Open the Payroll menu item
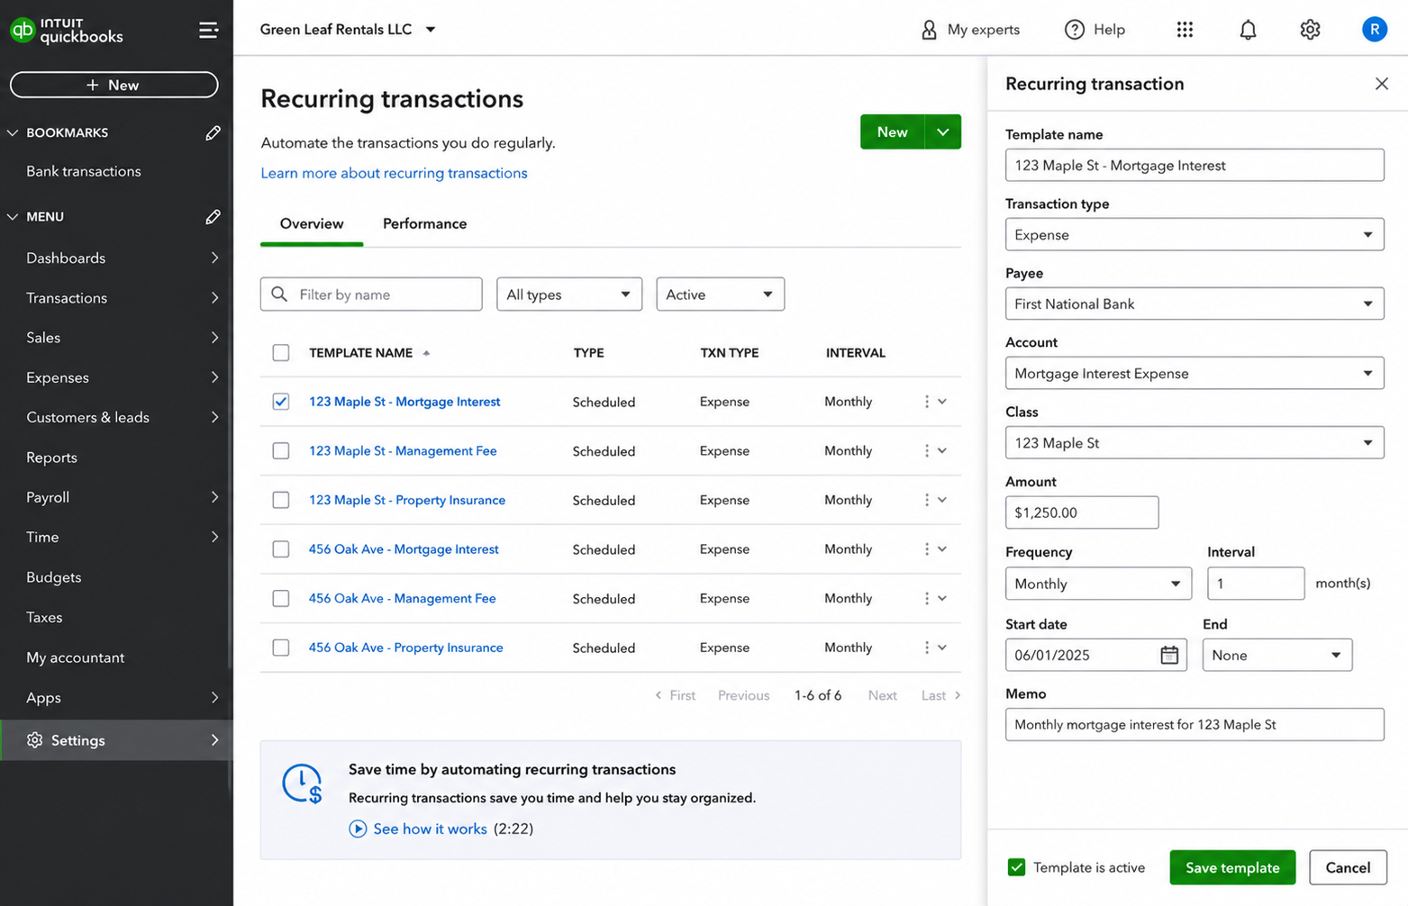 [116, 497]
